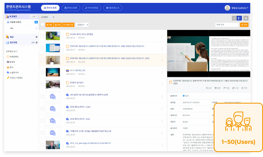Check the box for the 2022.05.20 content row

[x=42, y=36]
